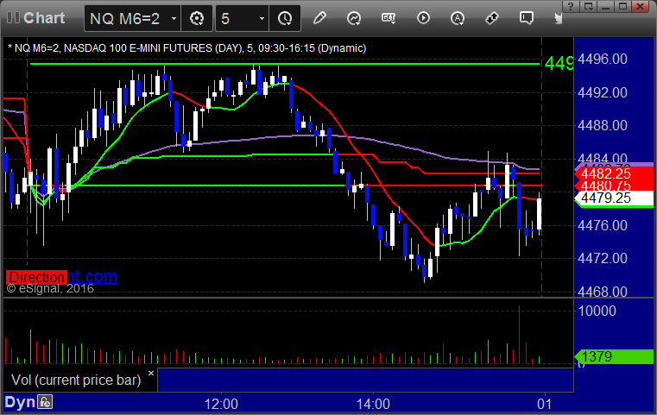
Task: Open the alerts circle-A icon
Action: (458, 18)
